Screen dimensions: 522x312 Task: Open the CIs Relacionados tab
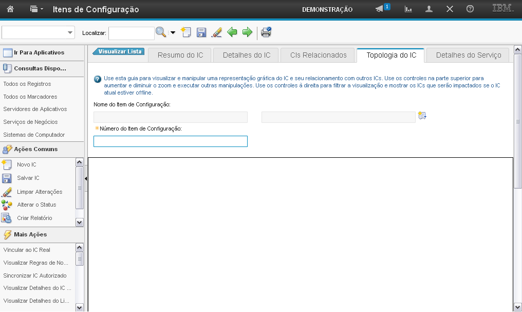[318, 55]
